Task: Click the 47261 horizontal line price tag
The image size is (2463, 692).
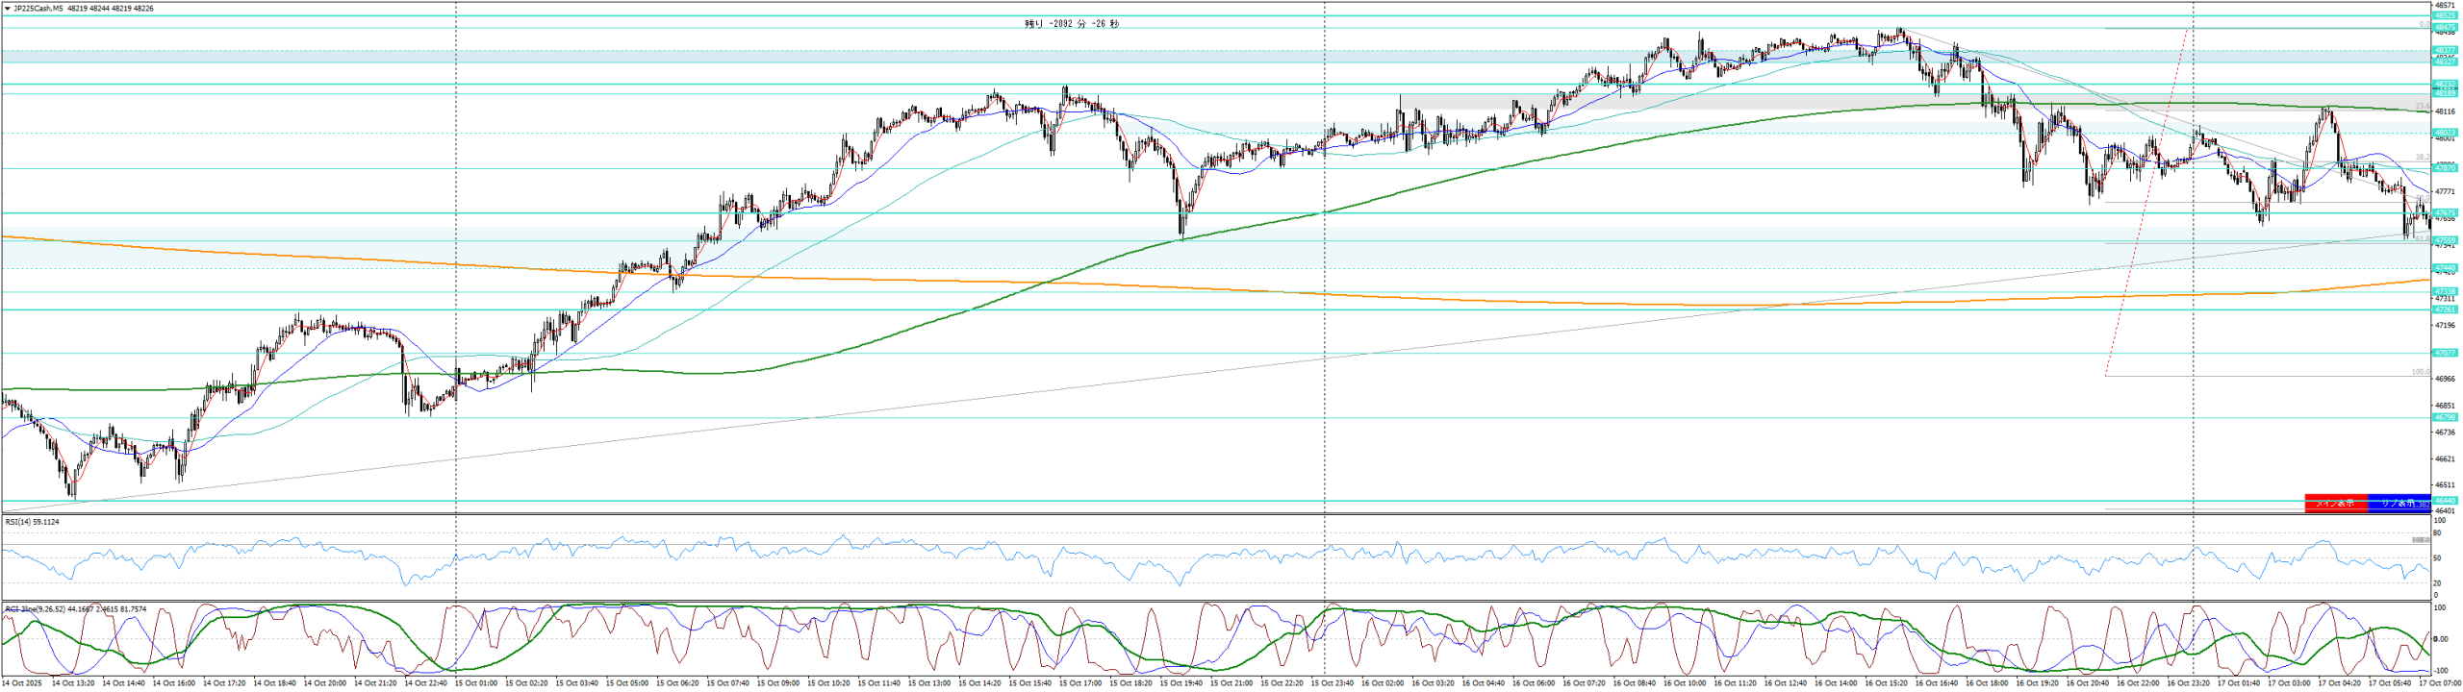Action: pos(2444,309)
